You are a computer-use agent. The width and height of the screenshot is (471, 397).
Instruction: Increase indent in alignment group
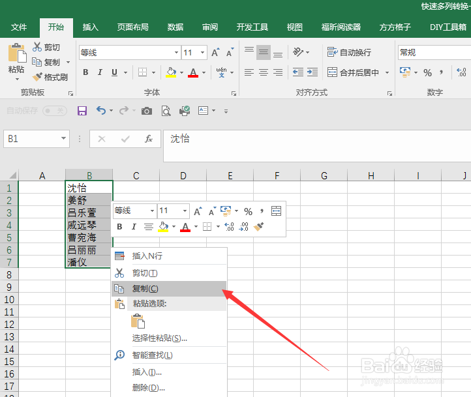(x=312, y=72)
